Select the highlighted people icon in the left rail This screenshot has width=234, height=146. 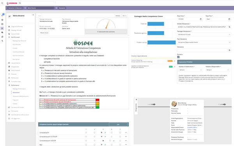point(2,28)
